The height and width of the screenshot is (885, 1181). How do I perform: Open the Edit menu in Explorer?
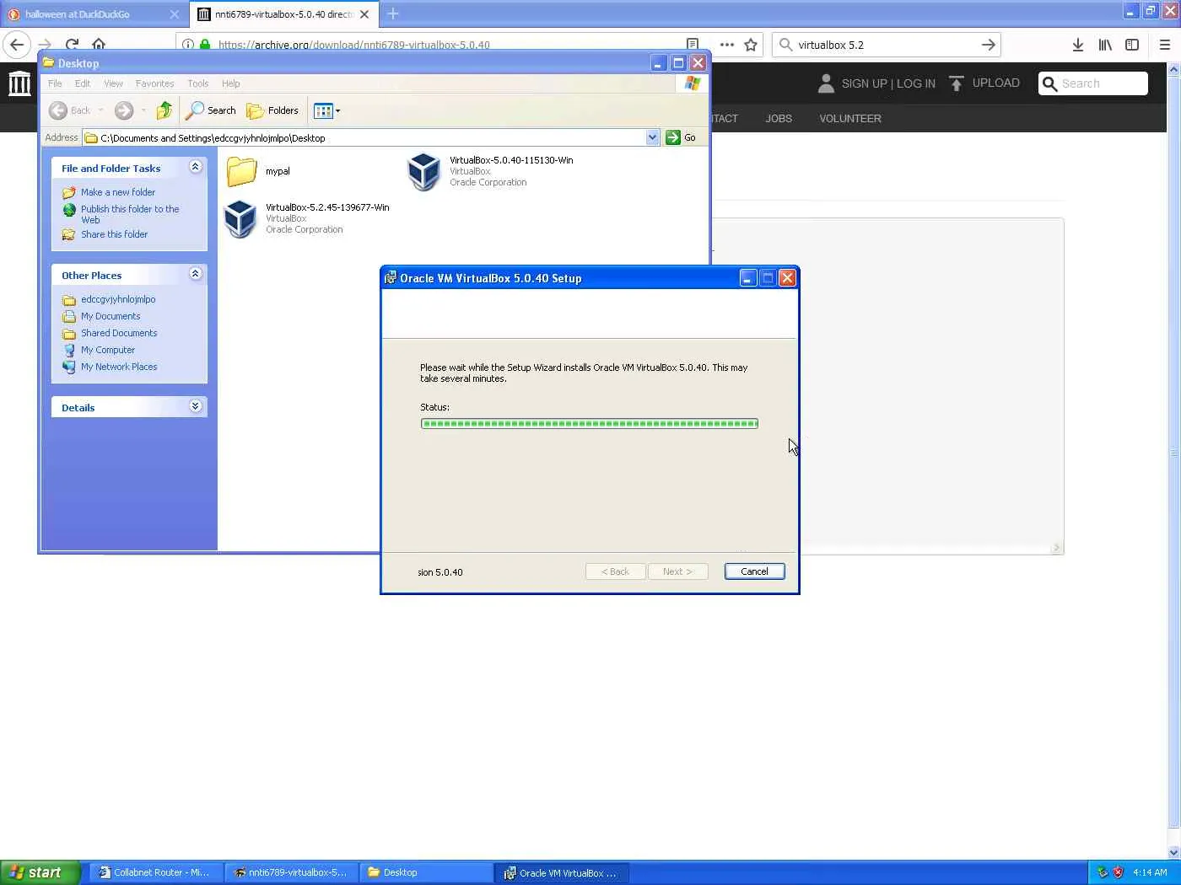(x=83, y=83)
